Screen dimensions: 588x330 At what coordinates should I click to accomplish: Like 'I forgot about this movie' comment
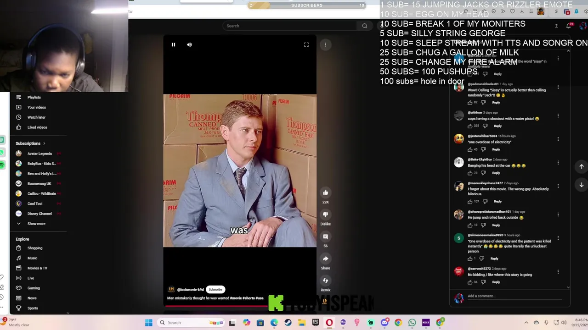coord(470,201)
